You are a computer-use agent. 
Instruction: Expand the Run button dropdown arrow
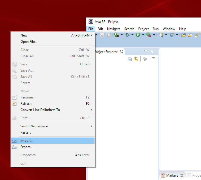pyautogui.click(x=143, y=35)
